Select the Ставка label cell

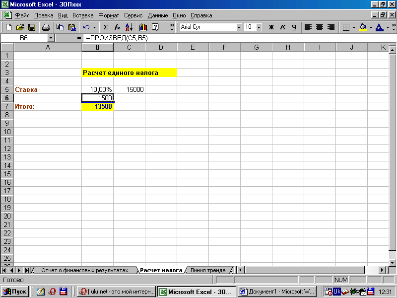tap(48, 89)
